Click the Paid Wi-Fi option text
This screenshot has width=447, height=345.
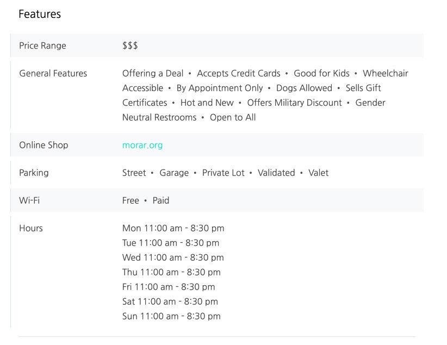pyautogui.click(x=161, y=200)
